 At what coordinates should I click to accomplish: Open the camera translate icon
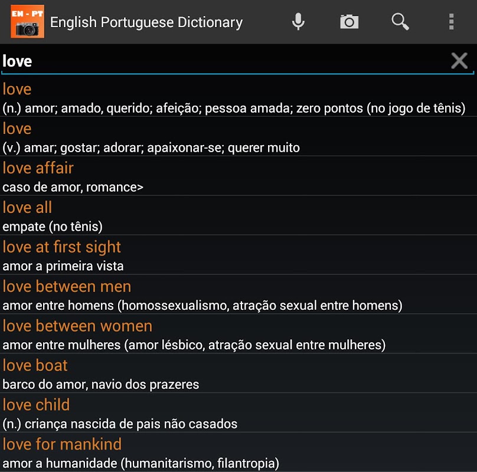coord(349,22)
